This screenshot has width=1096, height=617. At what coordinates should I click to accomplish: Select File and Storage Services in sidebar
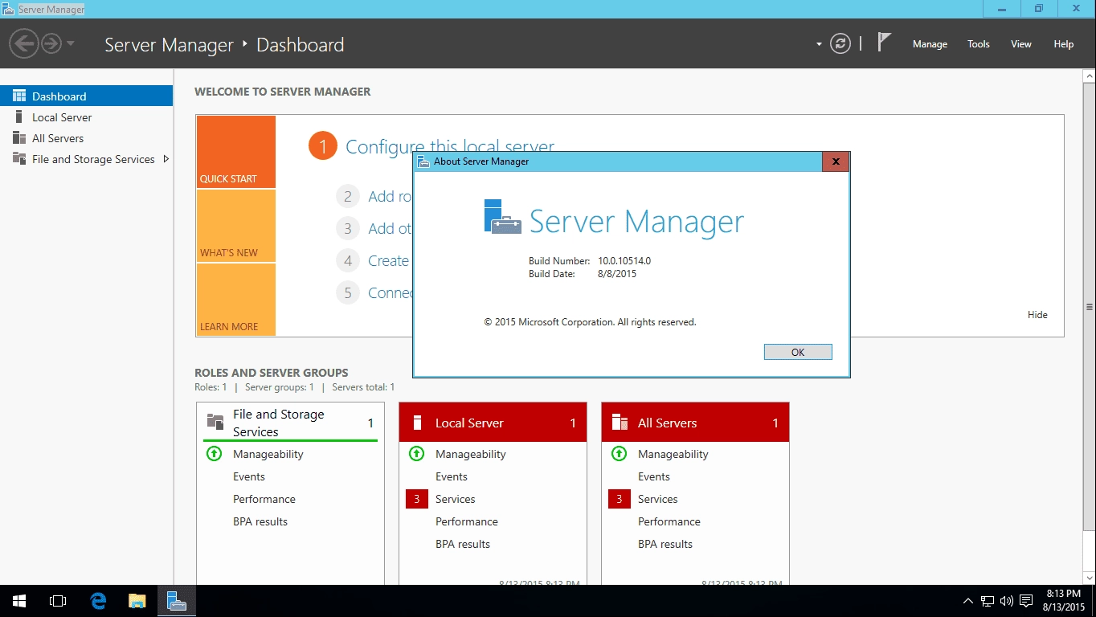86,158
